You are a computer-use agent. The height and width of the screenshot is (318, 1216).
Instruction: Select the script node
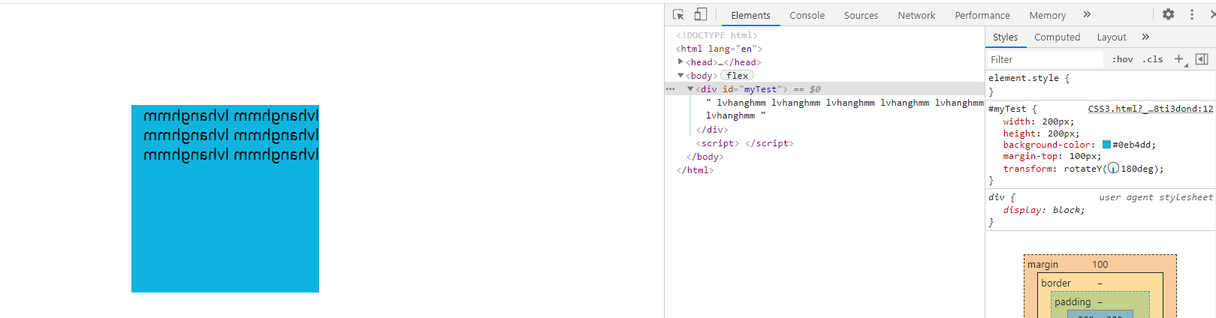tap(744, 143)
